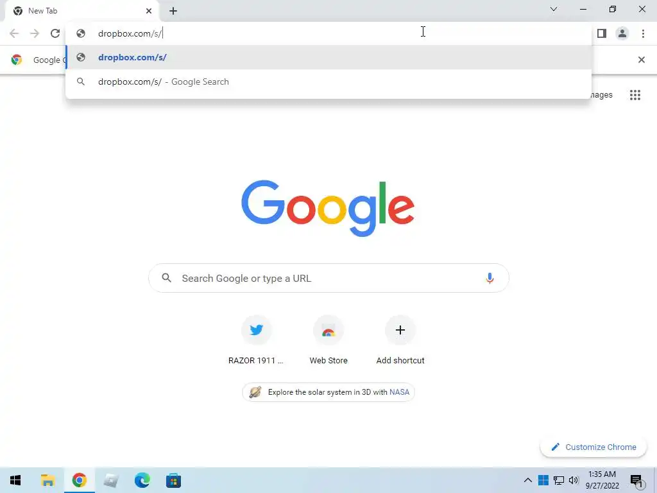The height and width of the screenshot is (493, 657).
Task: Click the Chrome taskbar icon
Action: pos(79,480)
